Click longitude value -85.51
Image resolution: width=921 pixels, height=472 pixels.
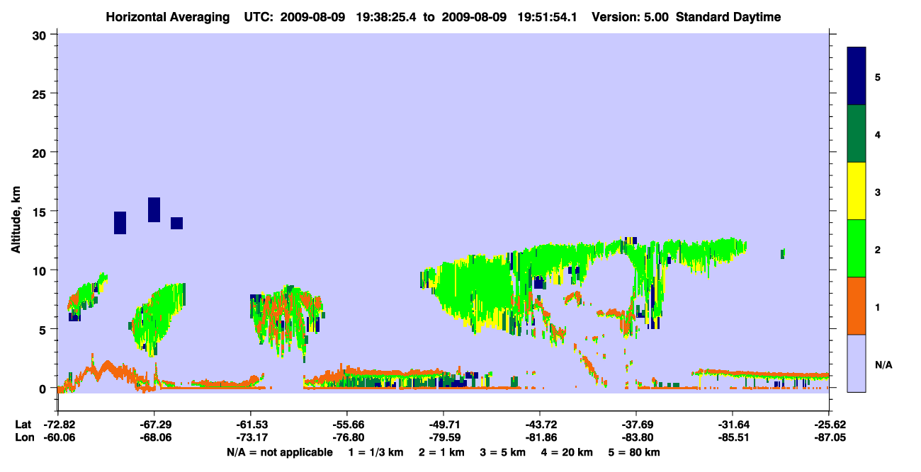(733, 437)
